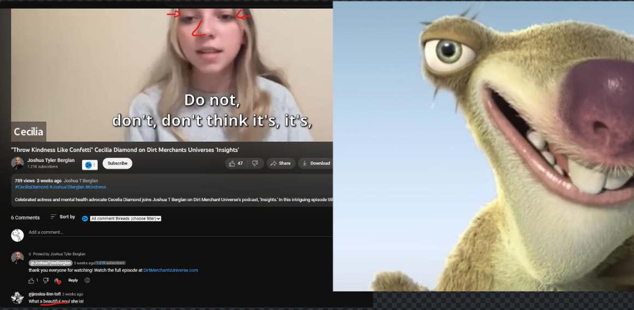This screenshot has width=634, height=310.
Task: Focus the Add a comment field
Action: coord(180,232)
